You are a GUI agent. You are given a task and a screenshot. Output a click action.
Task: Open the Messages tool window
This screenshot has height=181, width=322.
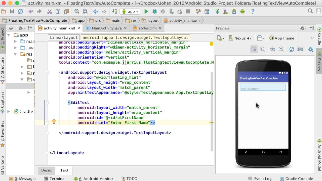coord(23,178)
